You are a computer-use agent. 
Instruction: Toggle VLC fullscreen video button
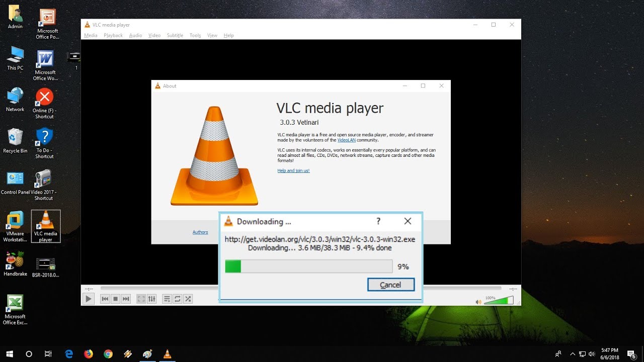coord(141,299)
